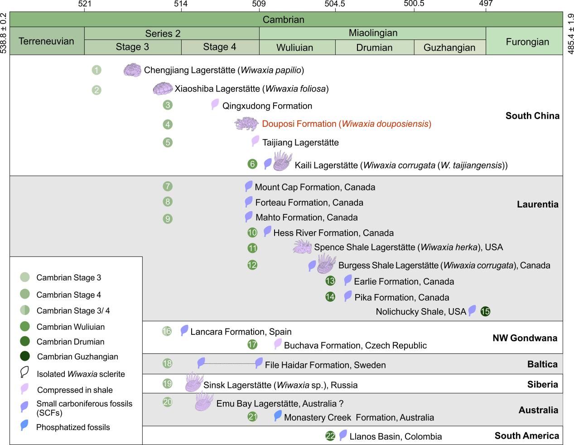Viewport: 574px width, 445px height.
Task: Click the blue sclerite beside Monastery Creek Formation
Action: pyautogui.click(x=278, y=416)
